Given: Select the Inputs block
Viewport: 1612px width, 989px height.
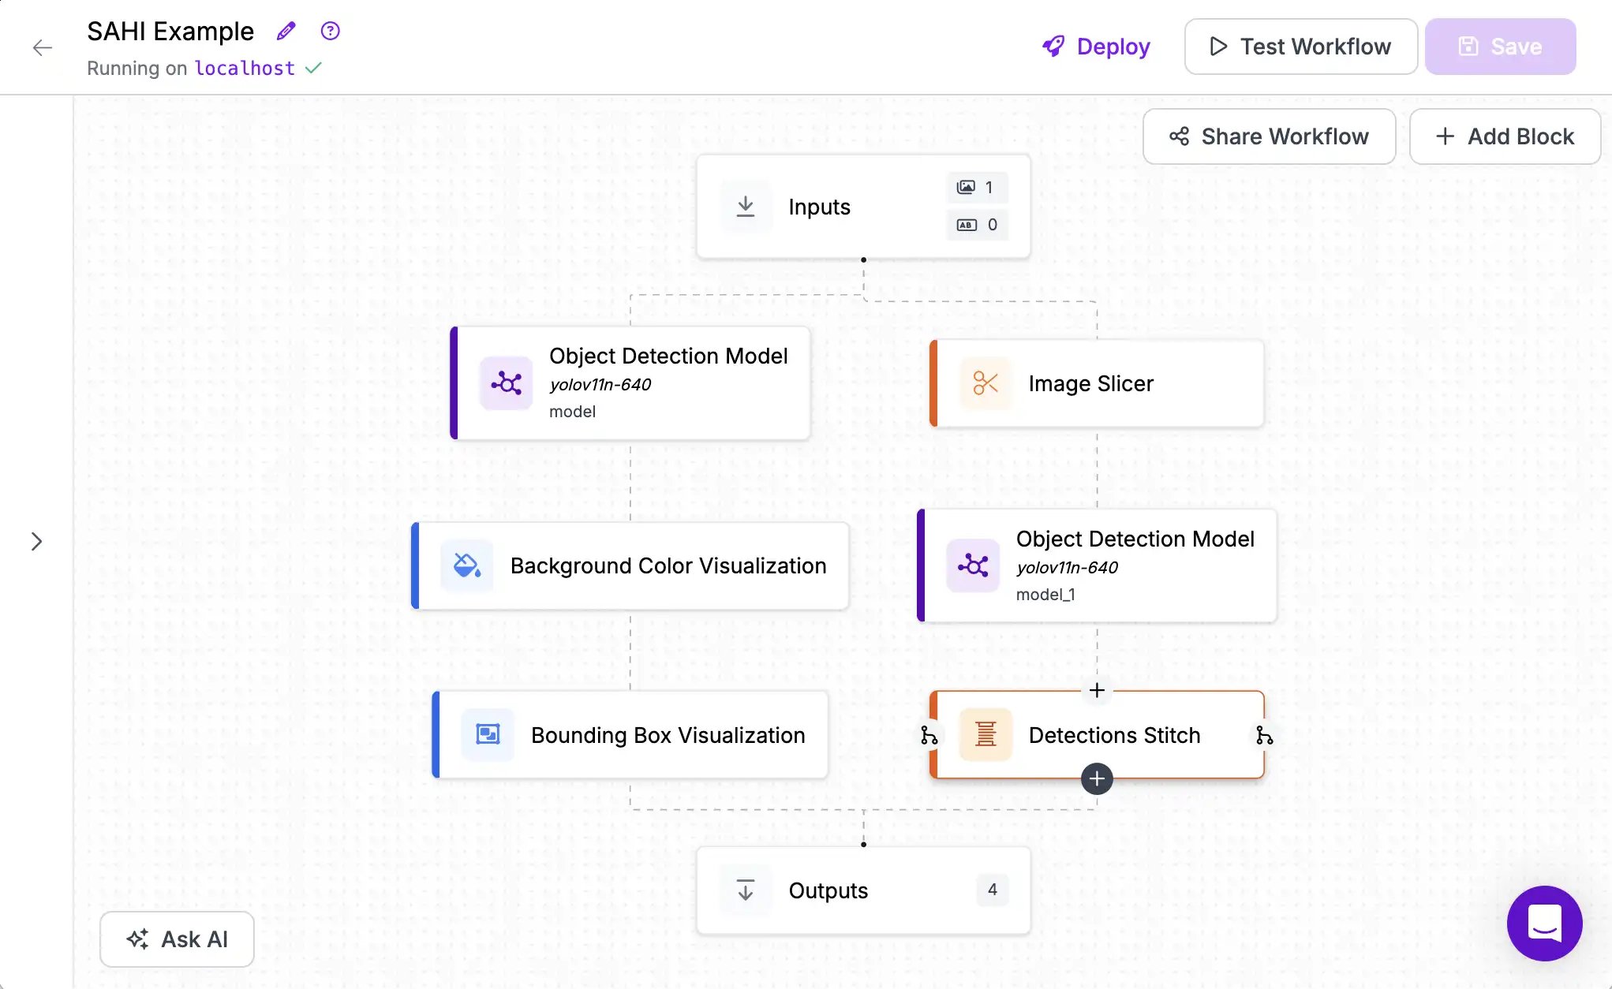Looking at the screenshot, I should click(x=863, y=207).
